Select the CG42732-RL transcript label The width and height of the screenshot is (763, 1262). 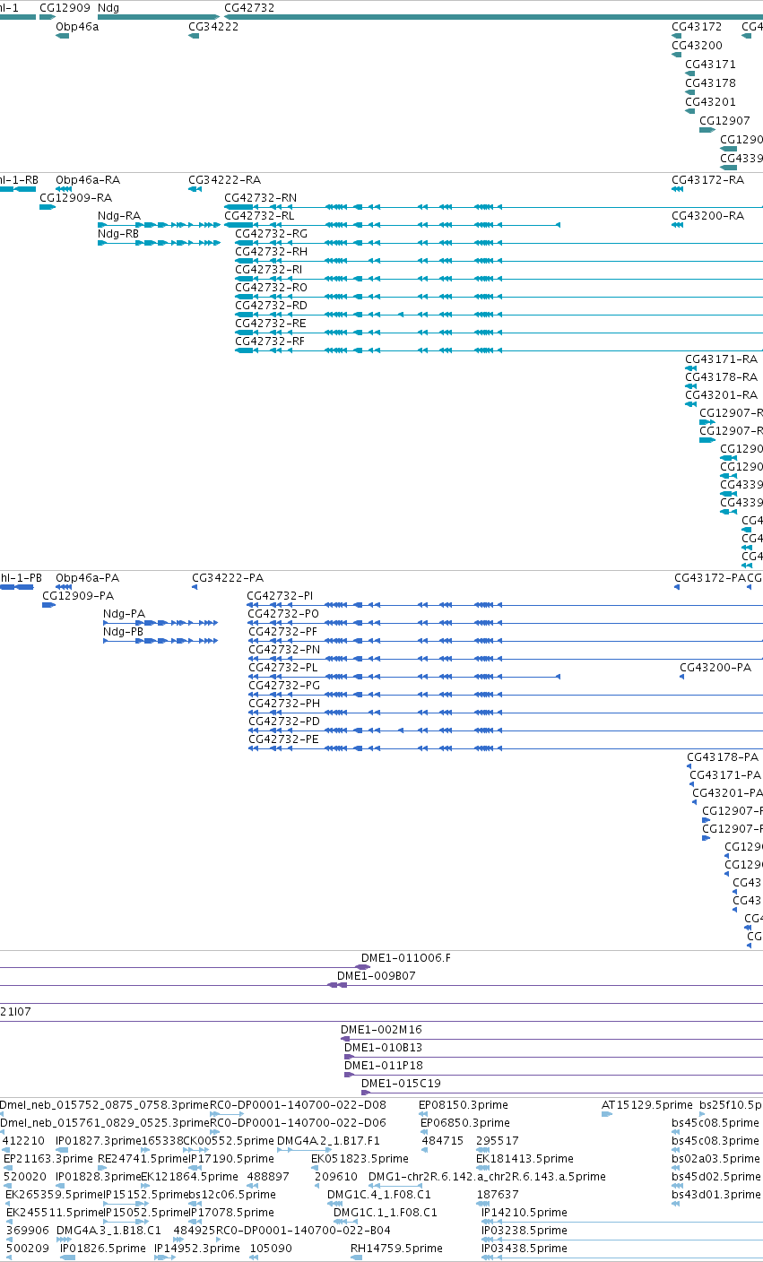click(x=259, y=216)
